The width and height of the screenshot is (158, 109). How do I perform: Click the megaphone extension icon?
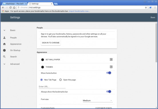pos(151,7)
